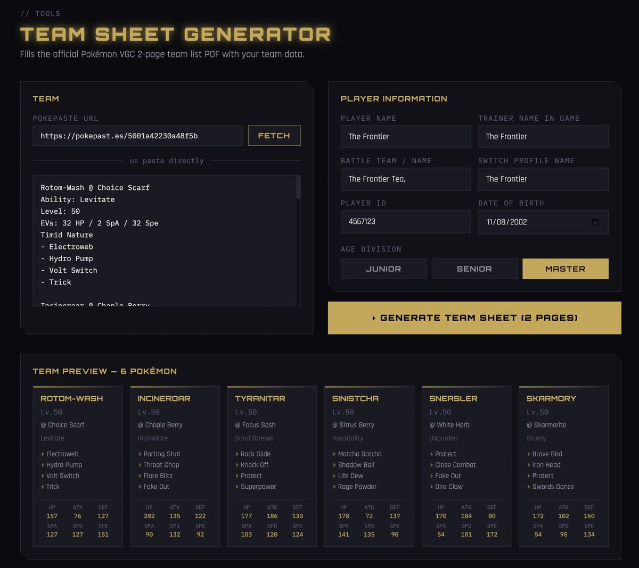
Task: Select the Sinistcha card title
Action: [x=355, y=398]
